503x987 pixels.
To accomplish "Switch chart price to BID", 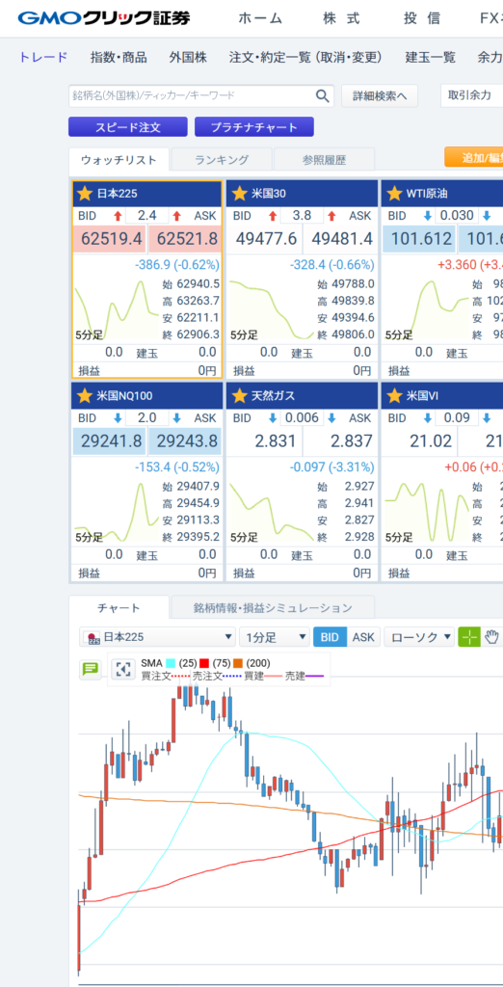I will pos(330,636).
